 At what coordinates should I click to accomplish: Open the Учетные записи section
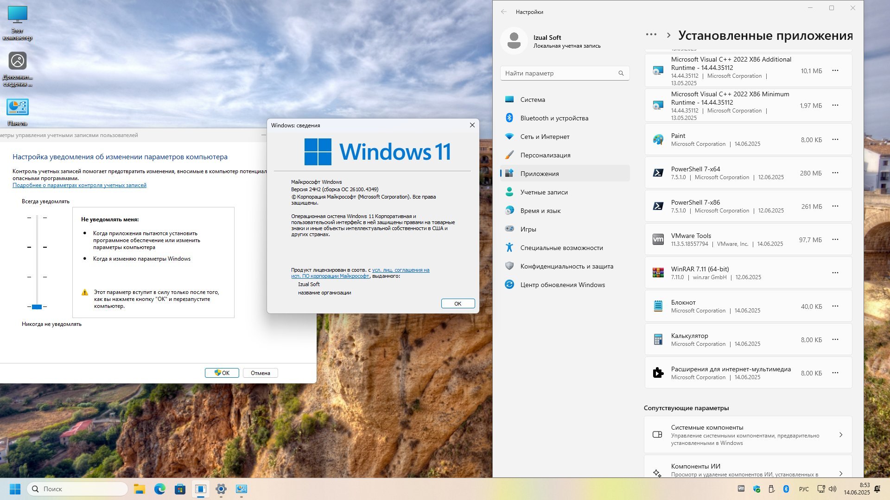coord(565,192)
